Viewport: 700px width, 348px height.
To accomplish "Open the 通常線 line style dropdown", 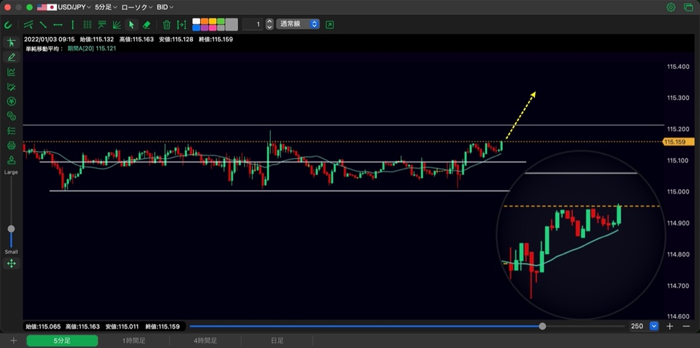I will 298,24.
